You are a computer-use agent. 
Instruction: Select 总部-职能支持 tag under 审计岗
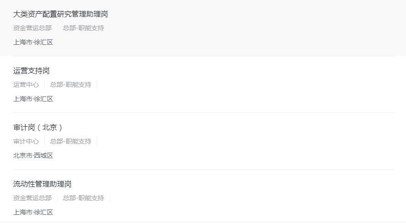(71, 141)
